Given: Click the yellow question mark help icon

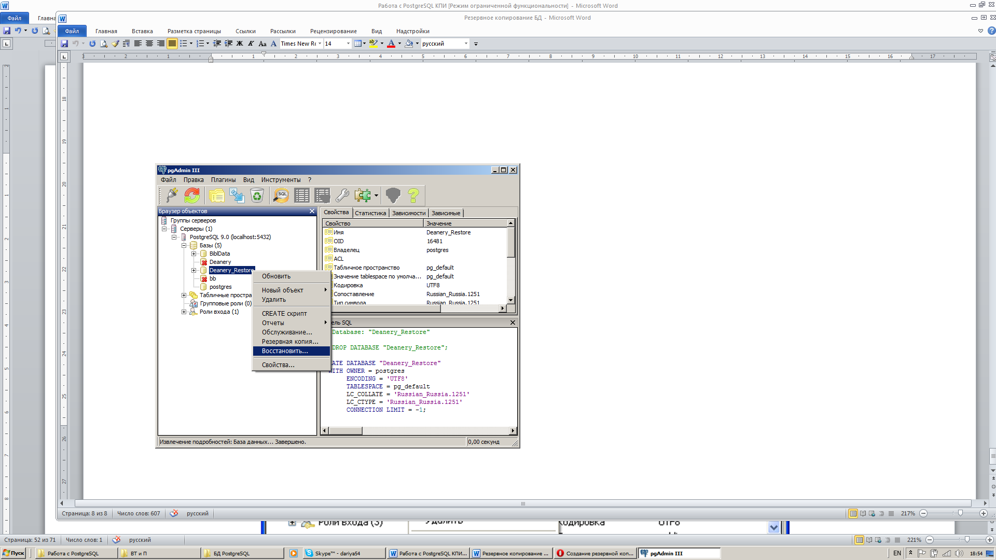Looking at the screenshot, I should 413,195.
